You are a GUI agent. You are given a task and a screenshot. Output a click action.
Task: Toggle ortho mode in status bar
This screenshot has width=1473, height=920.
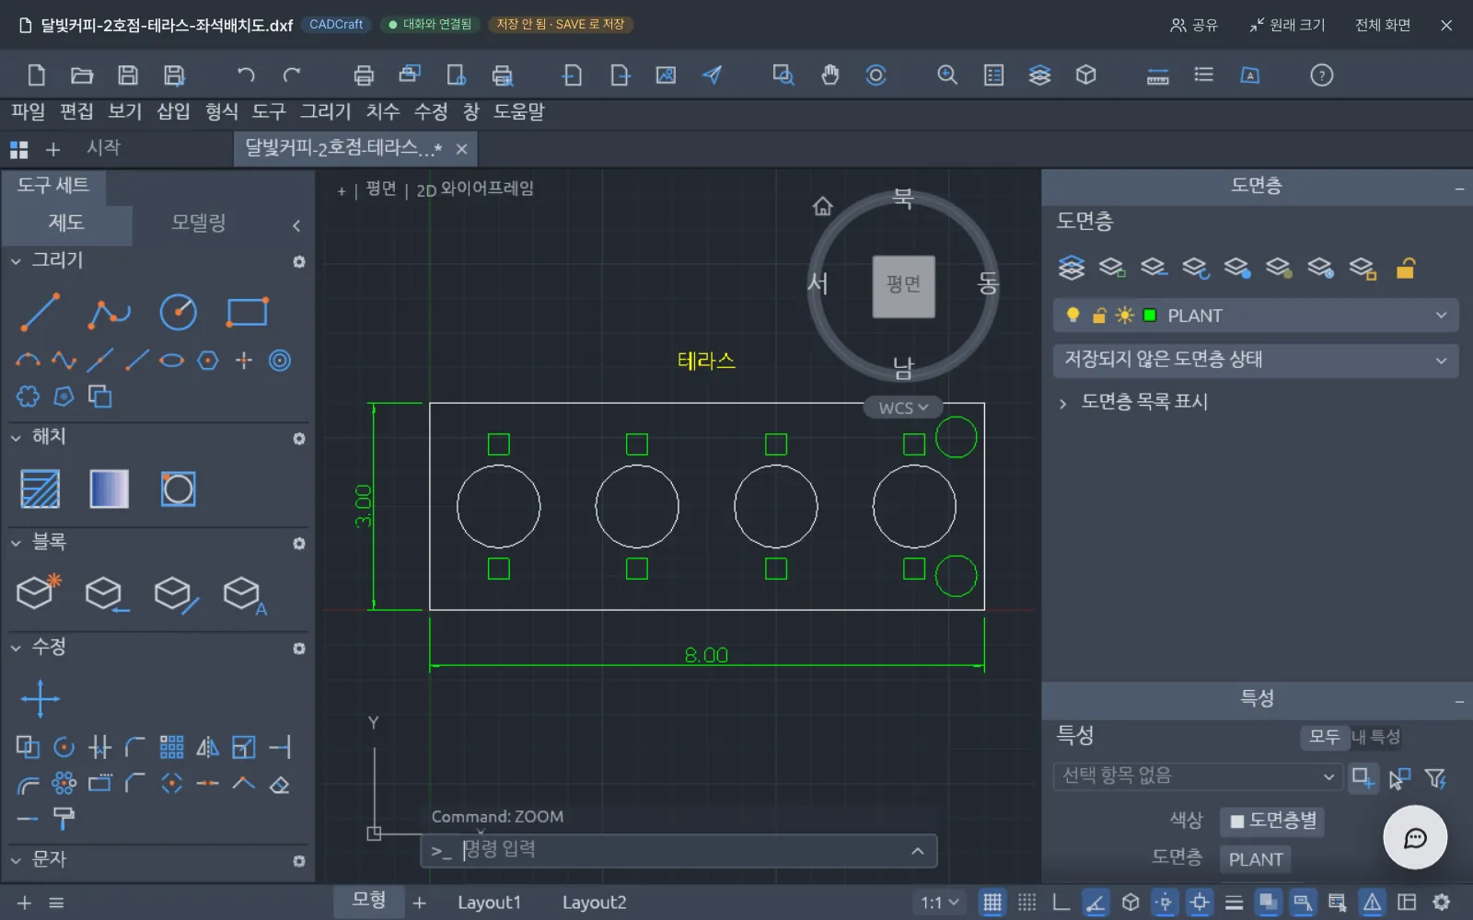tap(1061, 903)
